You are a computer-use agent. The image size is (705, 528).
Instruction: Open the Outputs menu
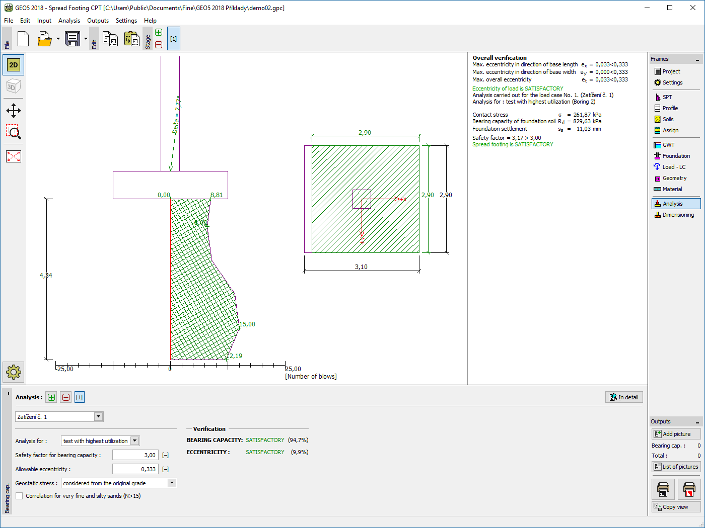pyautogui.click(x=98, y=21)
